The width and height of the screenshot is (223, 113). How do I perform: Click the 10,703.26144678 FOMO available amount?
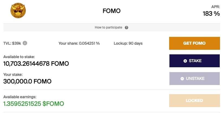36,64
